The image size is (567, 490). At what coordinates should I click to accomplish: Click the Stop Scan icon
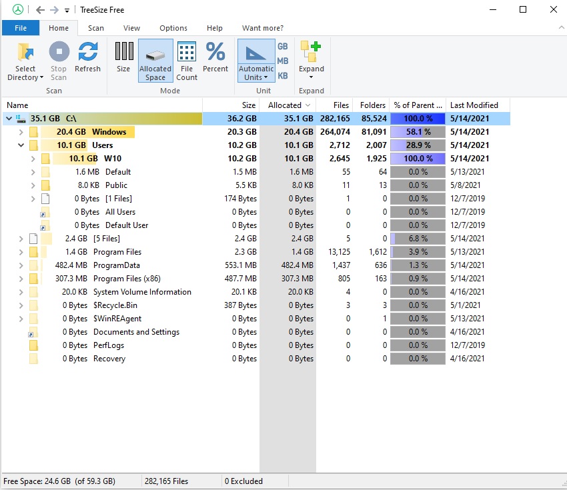point(59,51)
